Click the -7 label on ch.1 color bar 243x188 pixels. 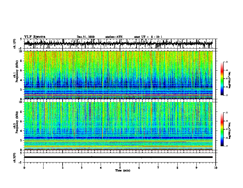[226, 95]
